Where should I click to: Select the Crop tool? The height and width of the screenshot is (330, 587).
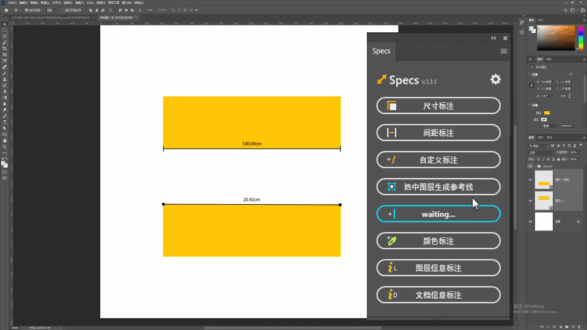4,49
